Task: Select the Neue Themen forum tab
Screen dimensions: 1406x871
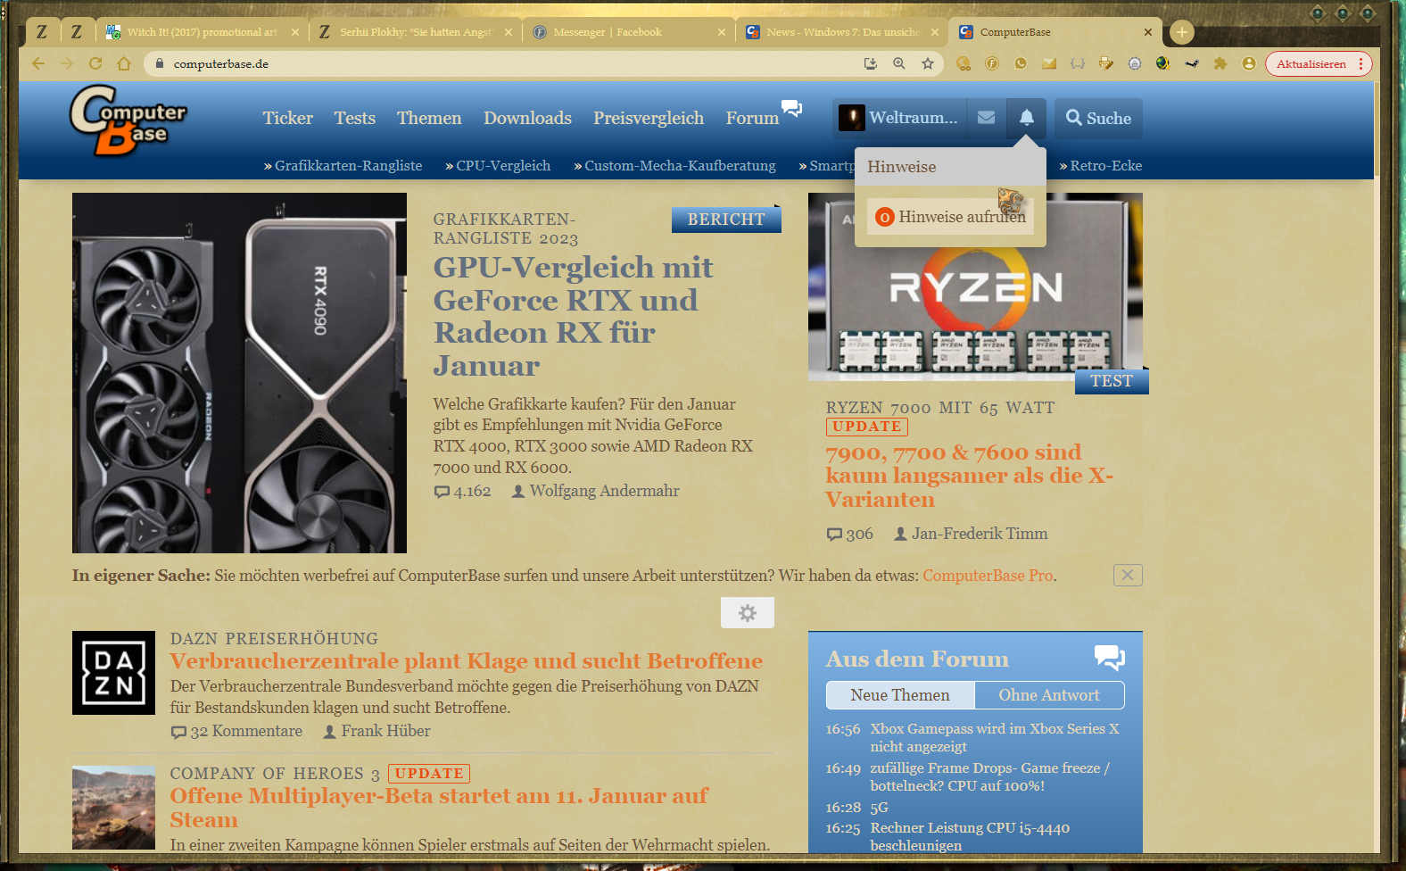Action: [x=900, y=695]
